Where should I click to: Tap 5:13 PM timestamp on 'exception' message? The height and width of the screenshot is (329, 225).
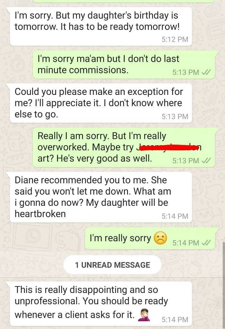(x=175, y=116)
